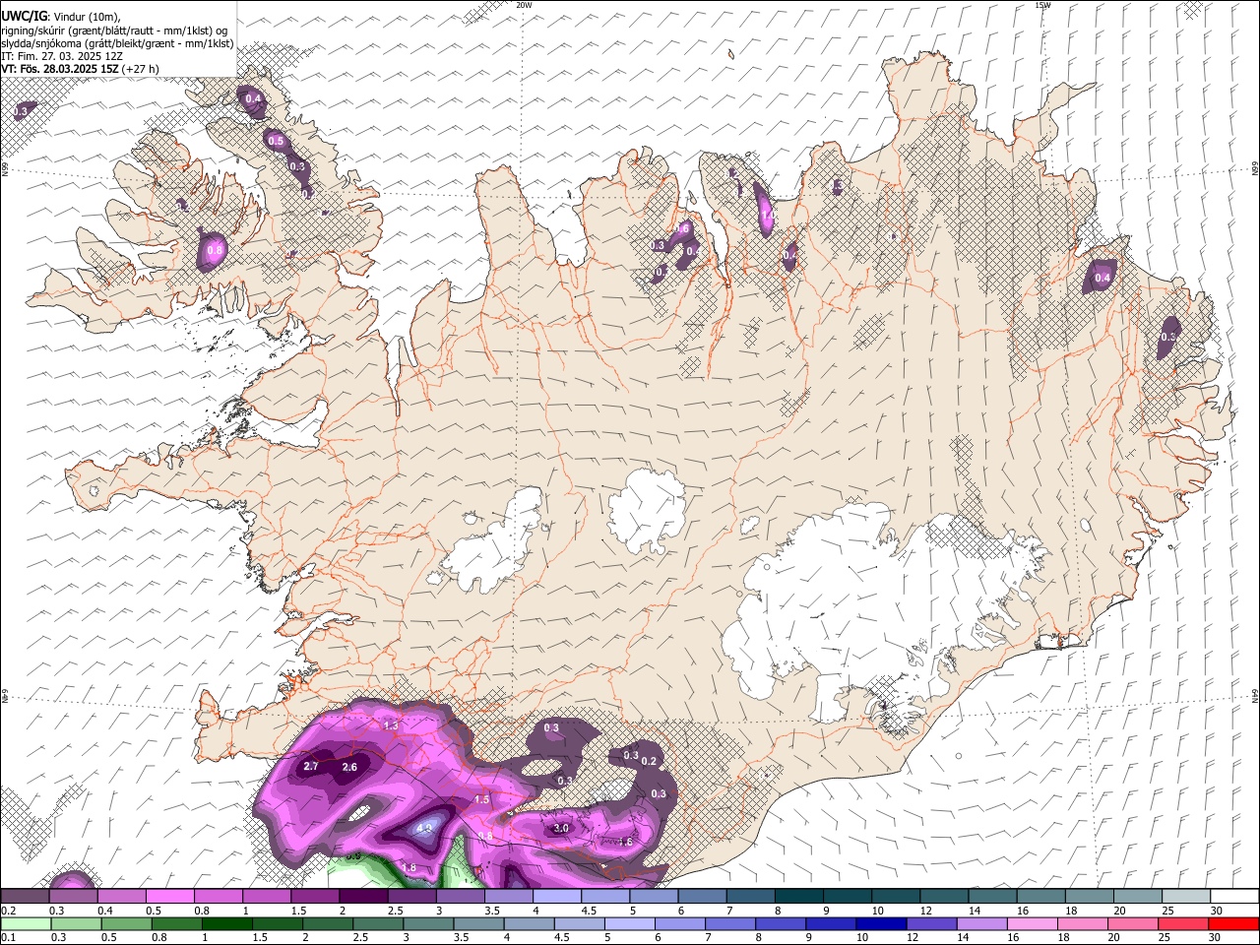This screenshot has width=1260, height=945.
Task: Select the IT: Fim. 27. 03. 2025 12Z line
Action: pyautogui.click(x=62, y=56)
